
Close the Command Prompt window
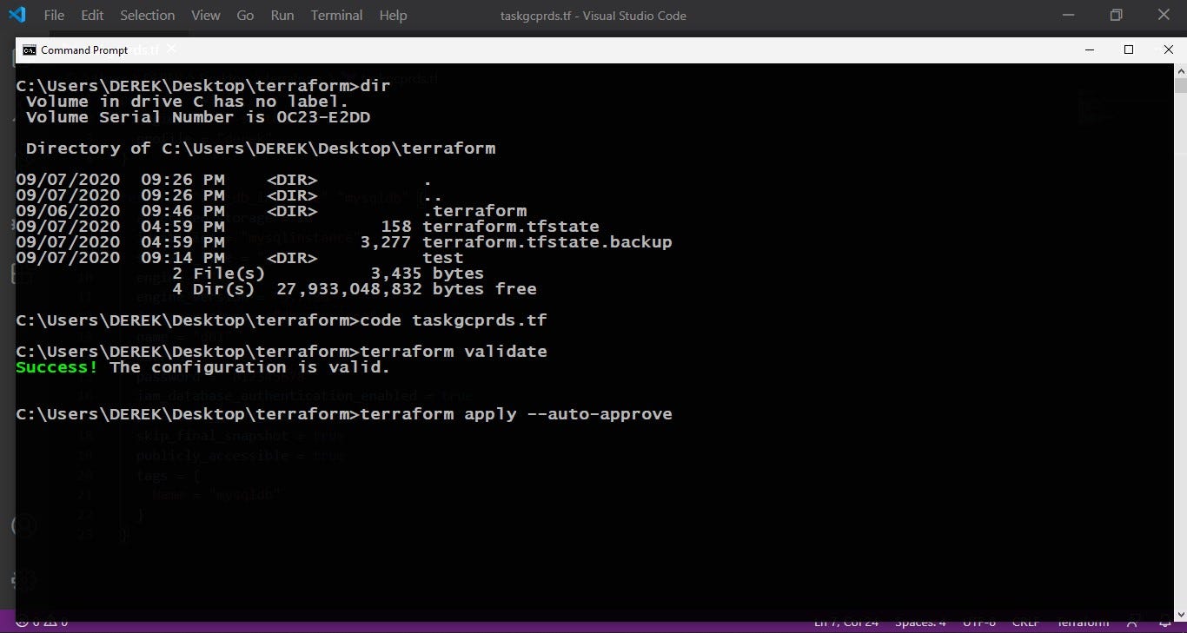click(1168, 49)
